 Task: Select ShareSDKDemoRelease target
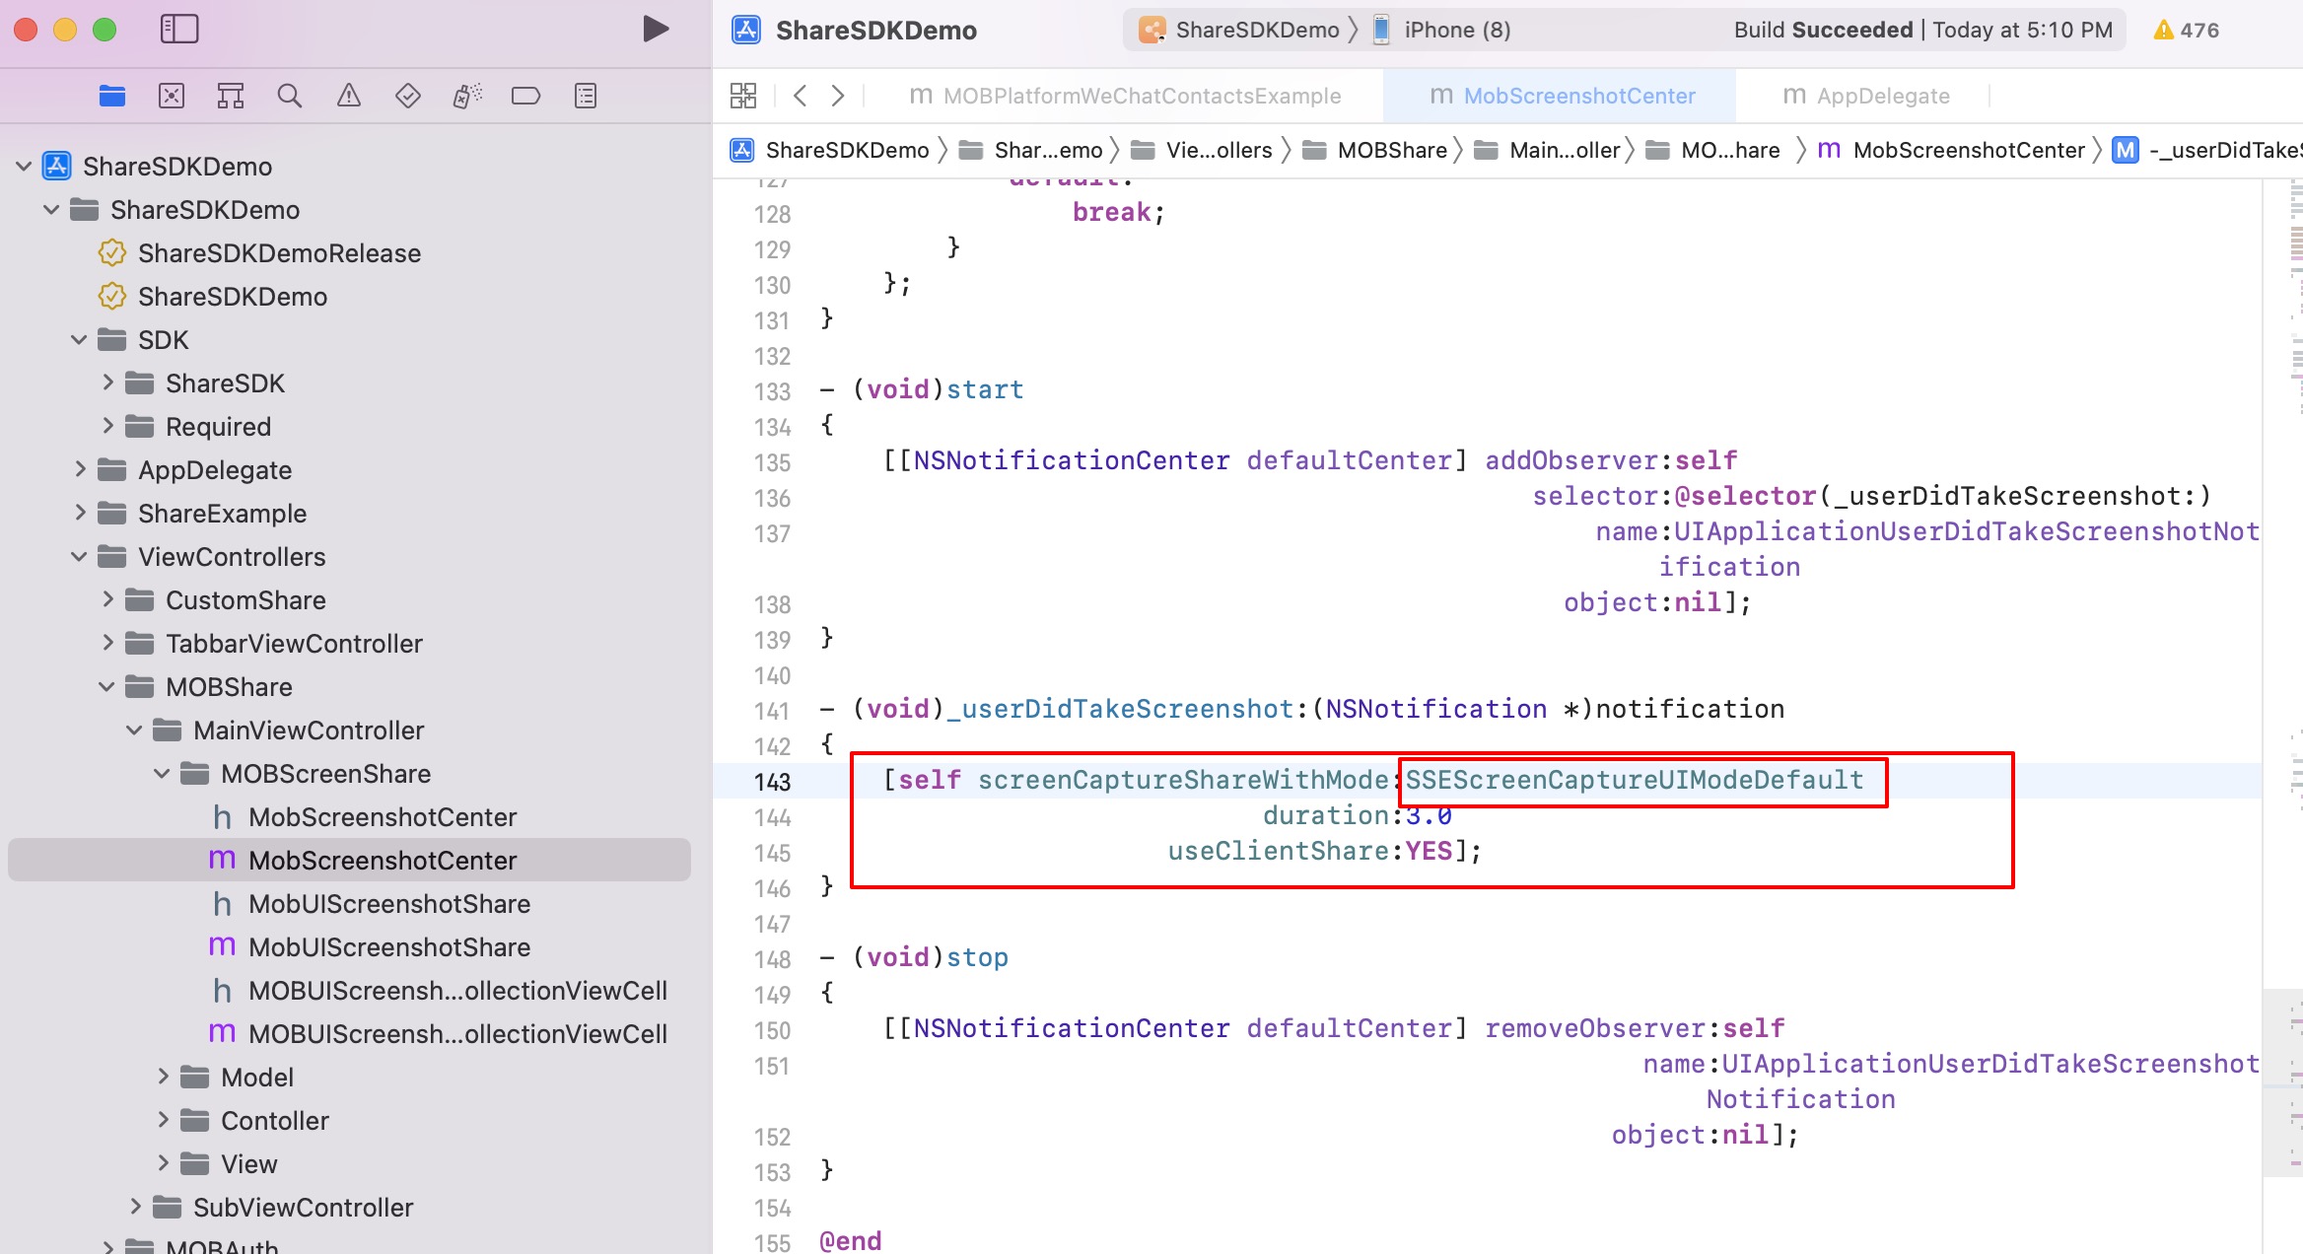260,253
